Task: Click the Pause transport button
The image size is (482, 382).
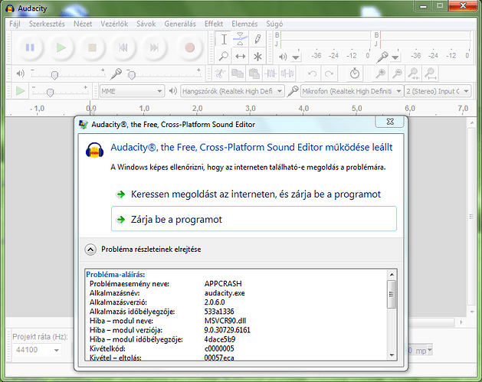Action: (x=30, y=47)
